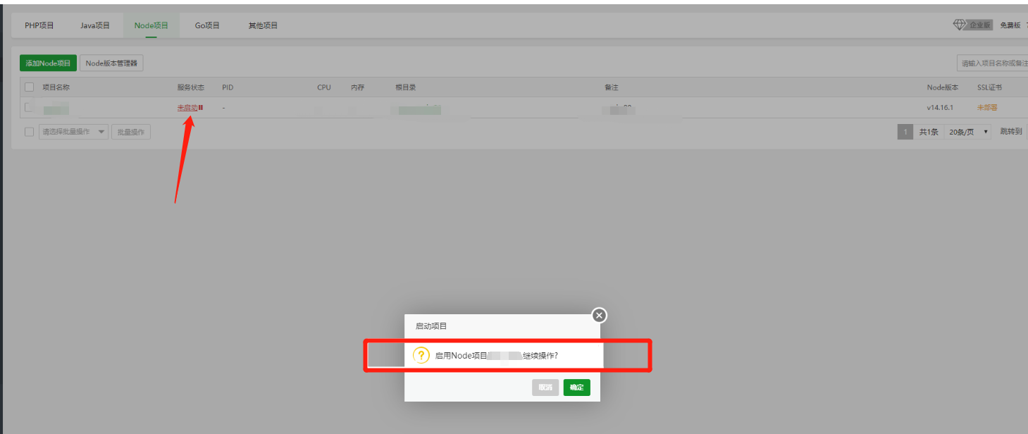1028x434 pixels.
Task: Check the project row checkbox
Action: point(29,107)
